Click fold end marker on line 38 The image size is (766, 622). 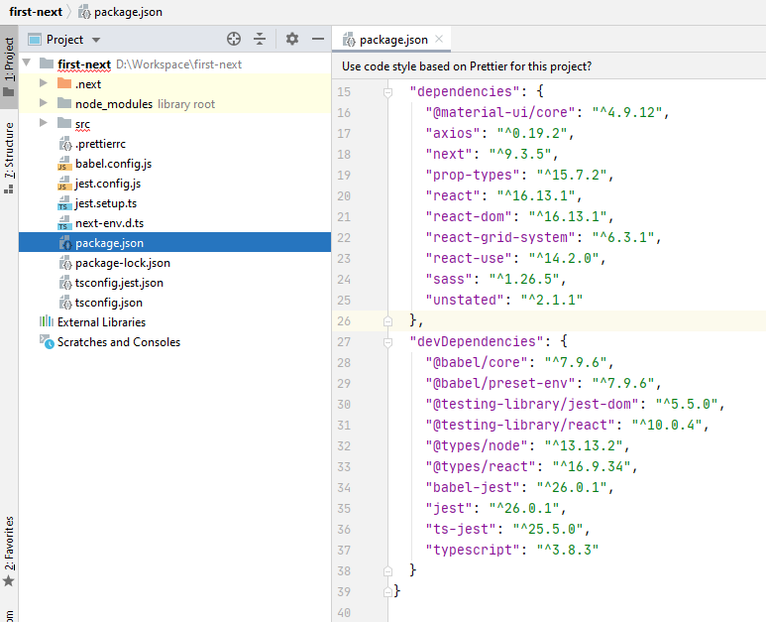tap(387, 570)
